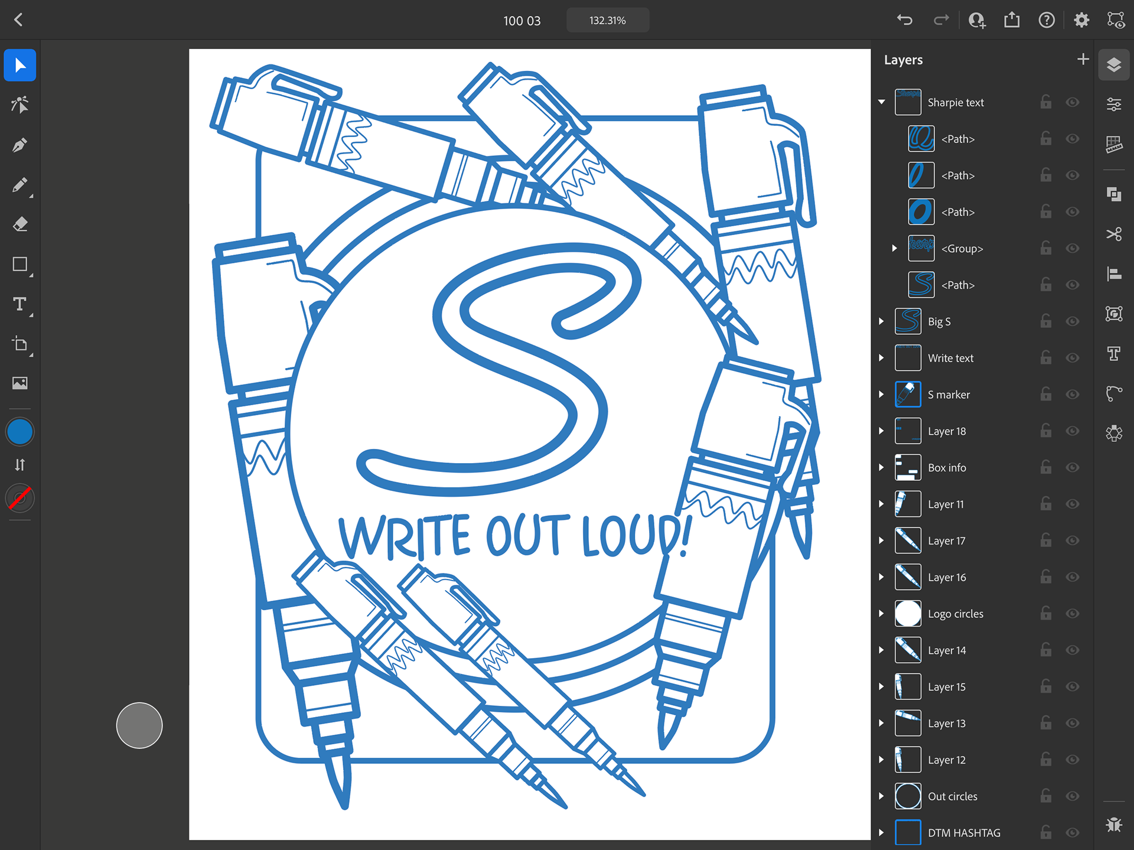Open the Type properties panel
Screen dimensions: 1134x850
[x=1114, y=353]
